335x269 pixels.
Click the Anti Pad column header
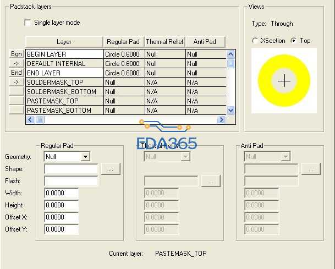(x=205, y=42)
